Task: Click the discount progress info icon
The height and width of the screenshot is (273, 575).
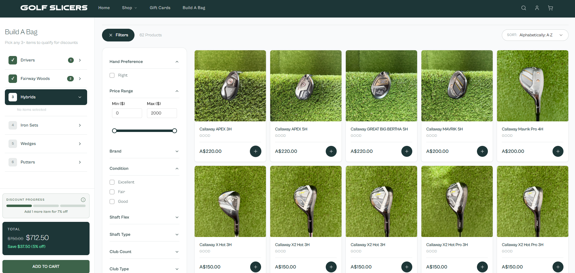Action: pyautogui.click(x=83, y=200)
